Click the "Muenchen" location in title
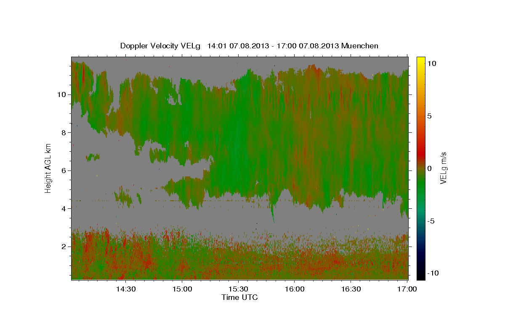 (360, 46)
